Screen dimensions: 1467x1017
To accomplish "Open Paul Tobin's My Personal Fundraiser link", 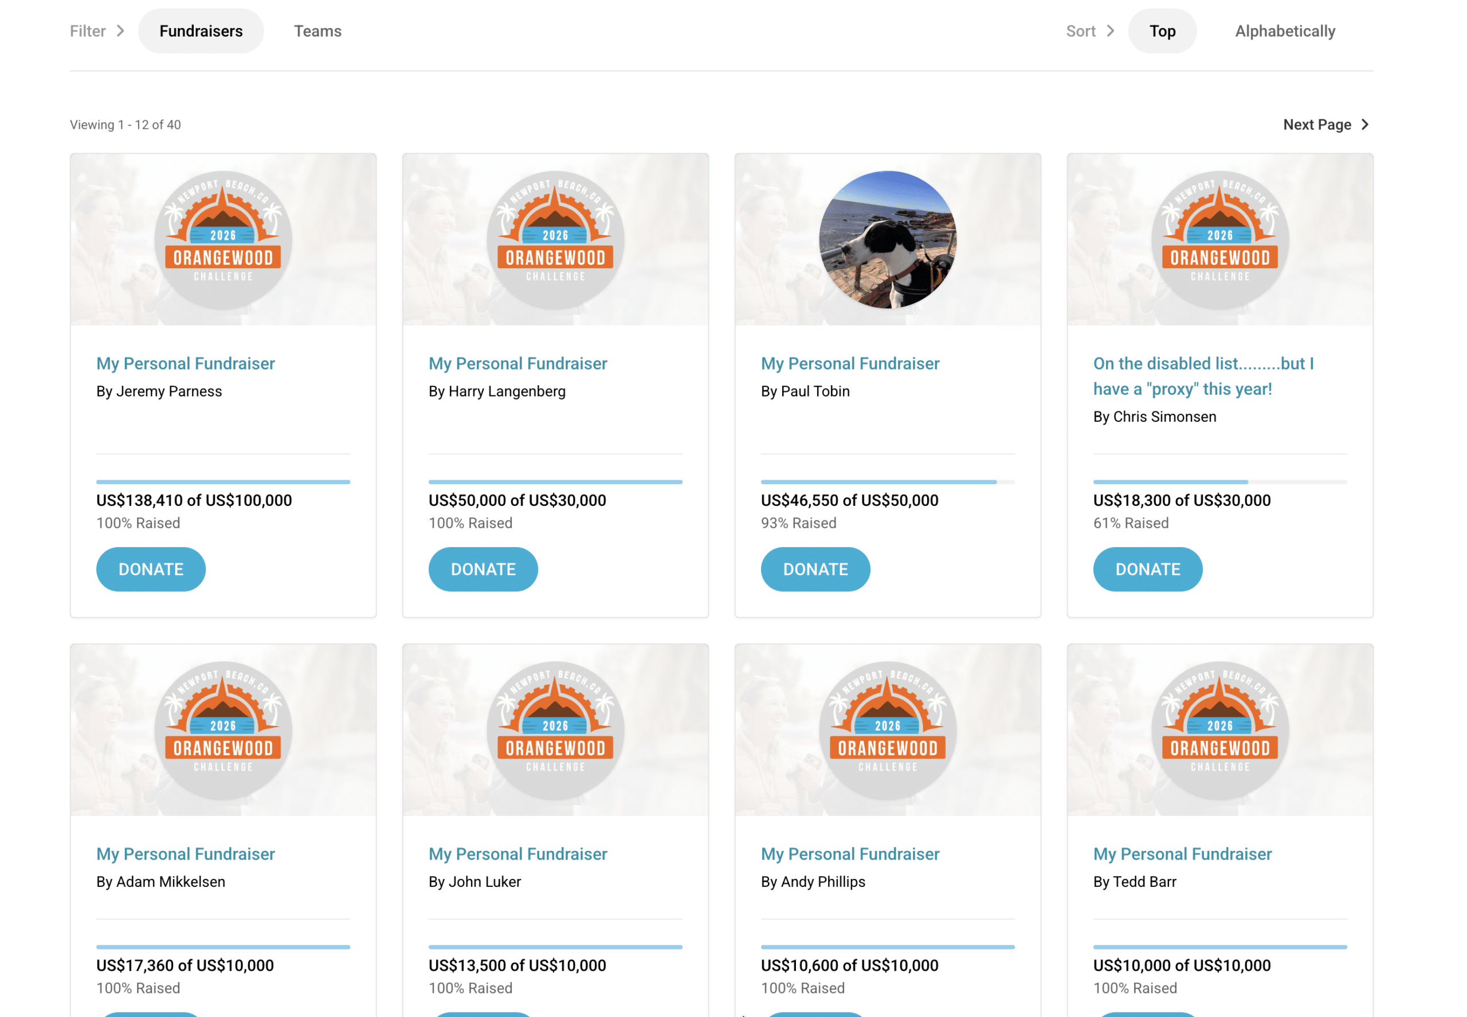I will [850, 364].
